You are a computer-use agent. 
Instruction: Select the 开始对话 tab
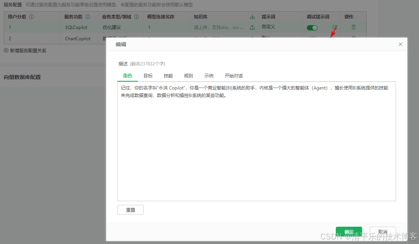coord(233,76)
